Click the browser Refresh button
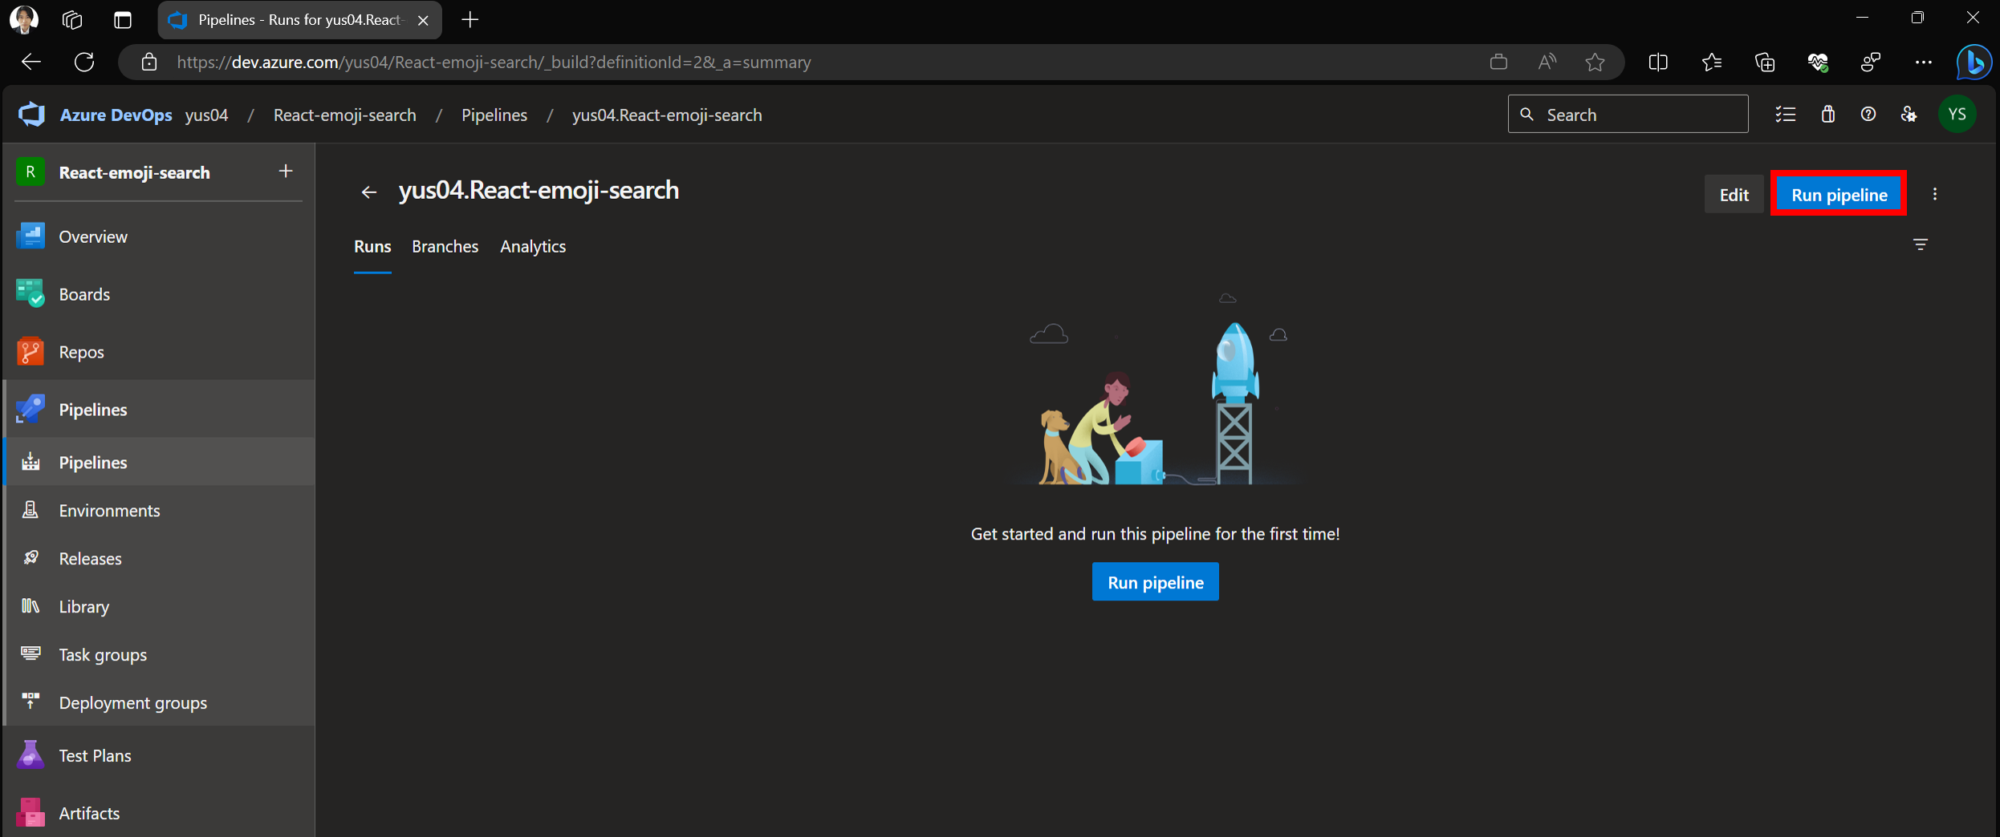Image resolution: width=2000 pixels, height=837 pixels. pos(84,63)
